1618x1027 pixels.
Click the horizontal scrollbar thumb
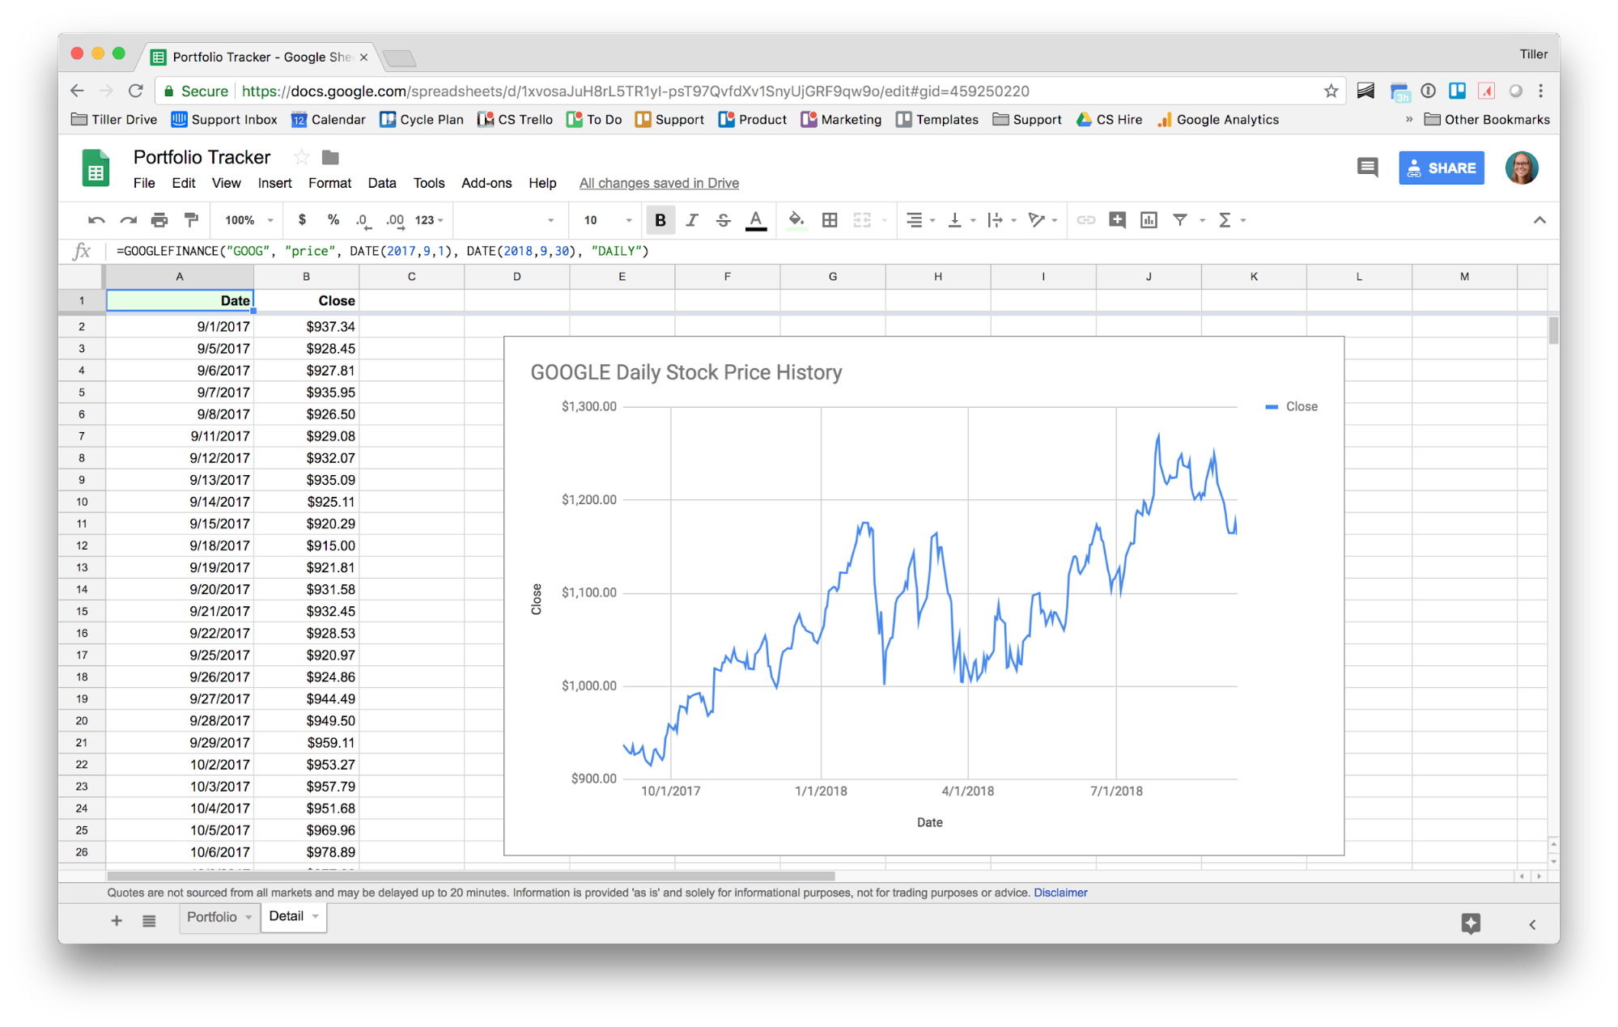click(470, 876)
